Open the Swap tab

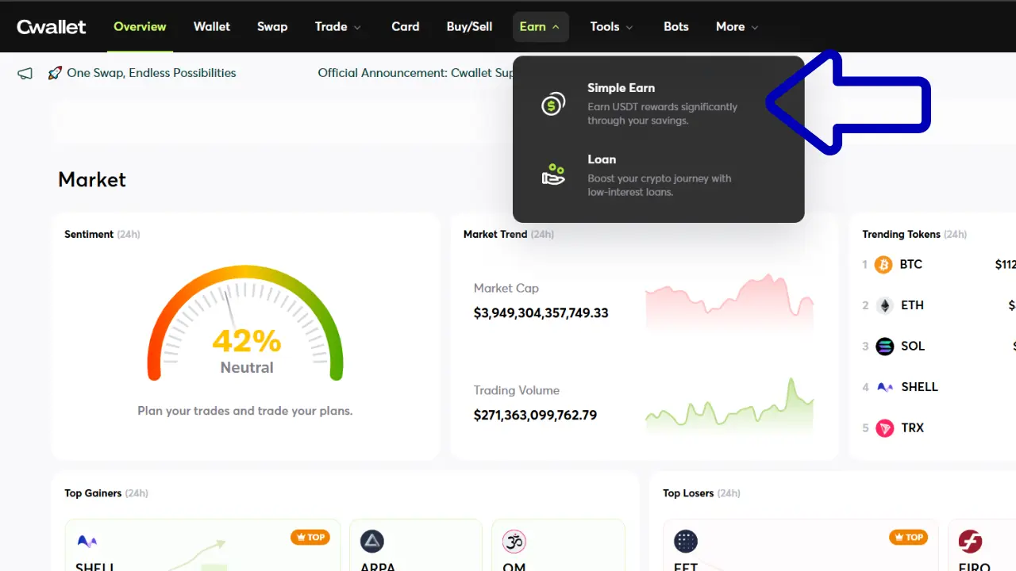tap(272, 27)
